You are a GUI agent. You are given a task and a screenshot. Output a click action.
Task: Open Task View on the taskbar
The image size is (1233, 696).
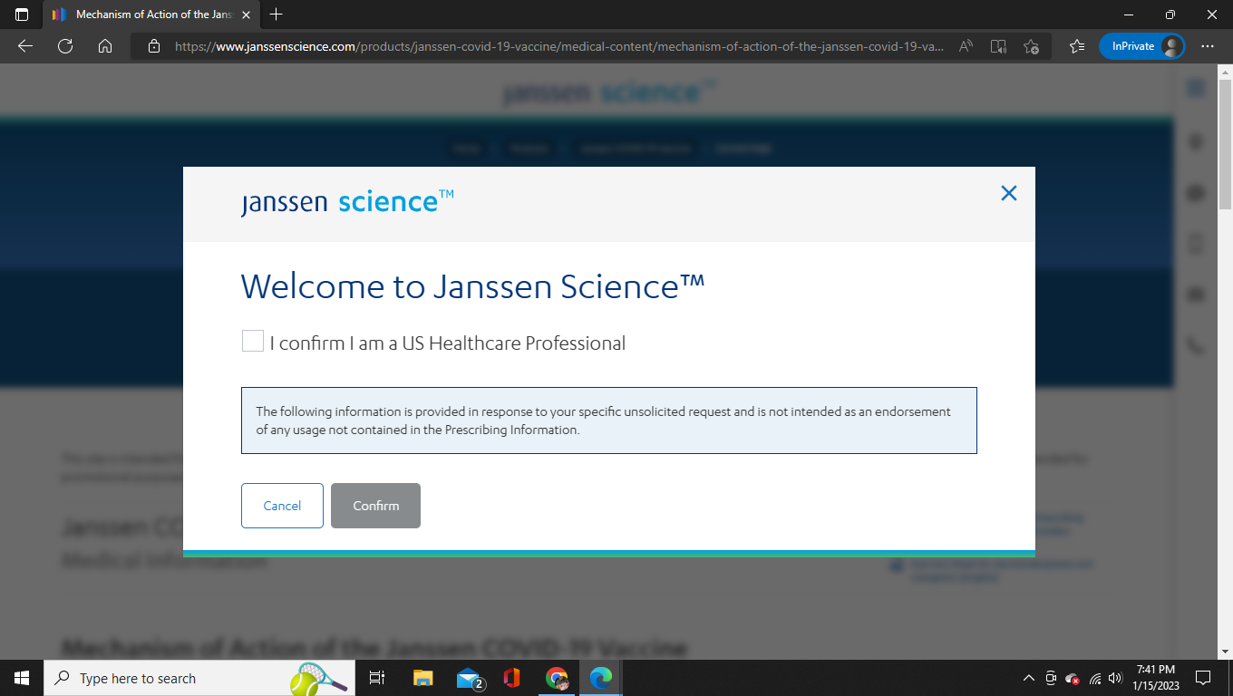click(377, 678)
